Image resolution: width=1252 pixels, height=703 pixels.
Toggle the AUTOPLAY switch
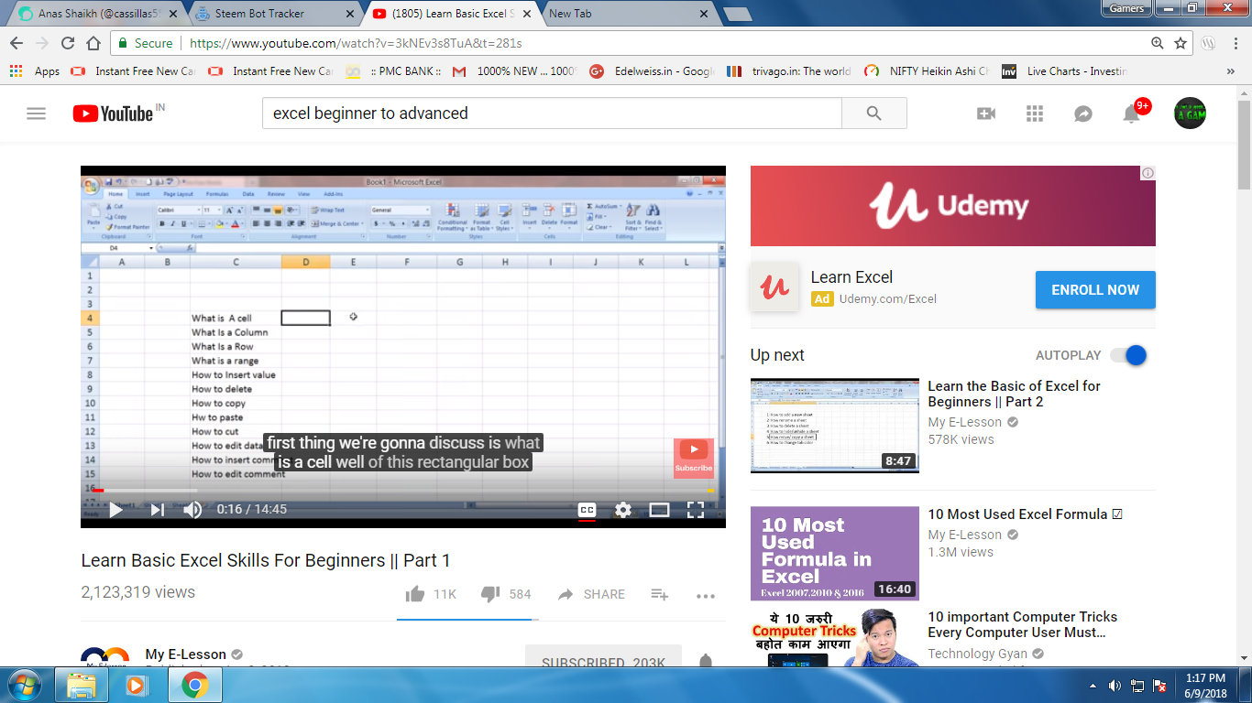1128,355
